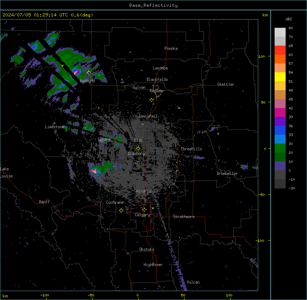Click the yellow v marker northwest of RockyMH

click(x=62, y=66)
